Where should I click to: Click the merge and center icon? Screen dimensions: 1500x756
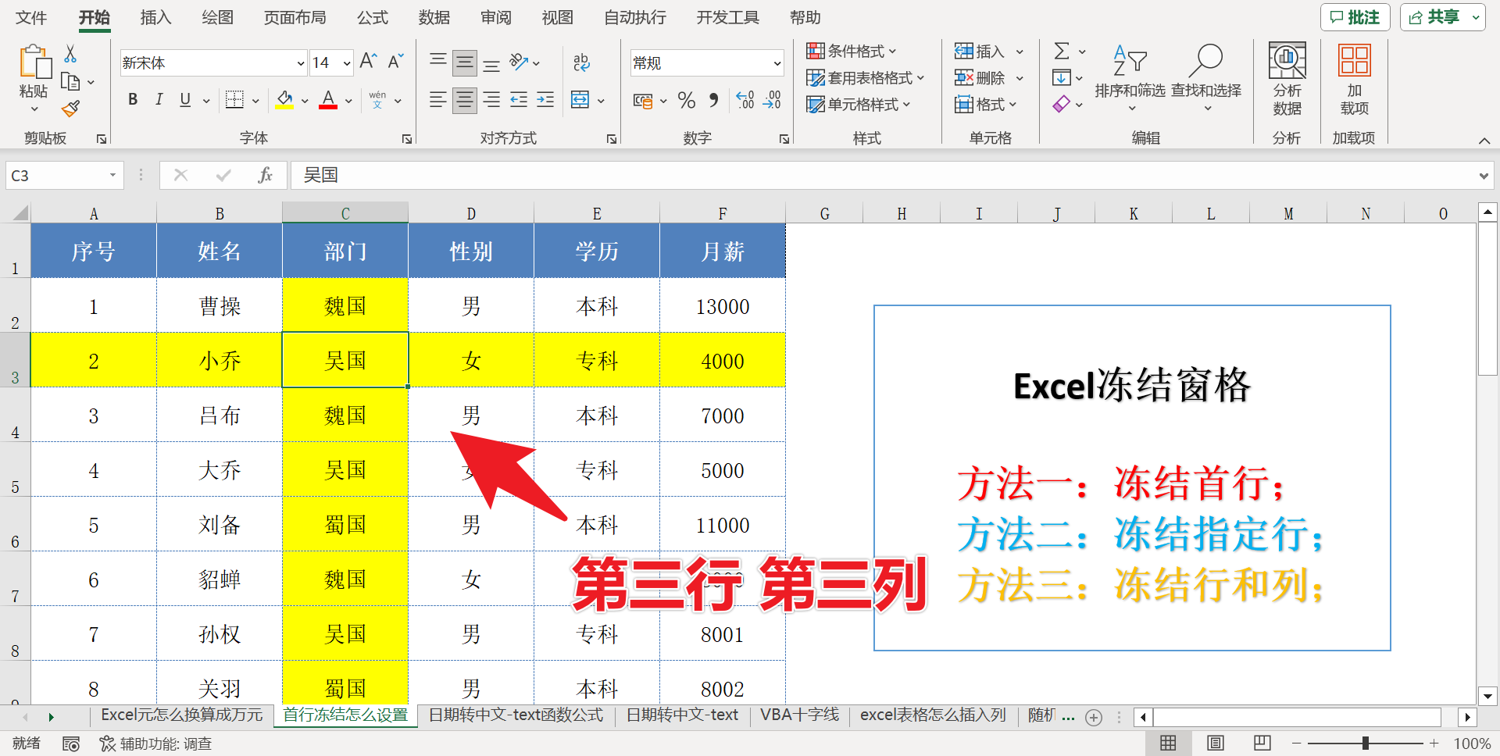pyautogui.click(x=580, y=99)
